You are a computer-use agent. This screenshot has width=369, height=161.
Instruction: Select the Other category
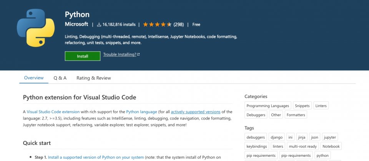pos(276,115)
